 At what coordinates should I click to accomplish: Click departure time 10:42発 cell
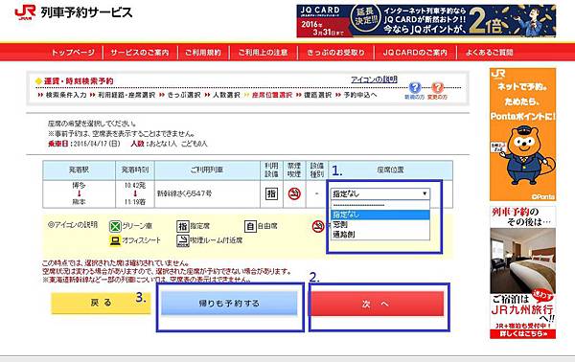(x=134, y=186)
